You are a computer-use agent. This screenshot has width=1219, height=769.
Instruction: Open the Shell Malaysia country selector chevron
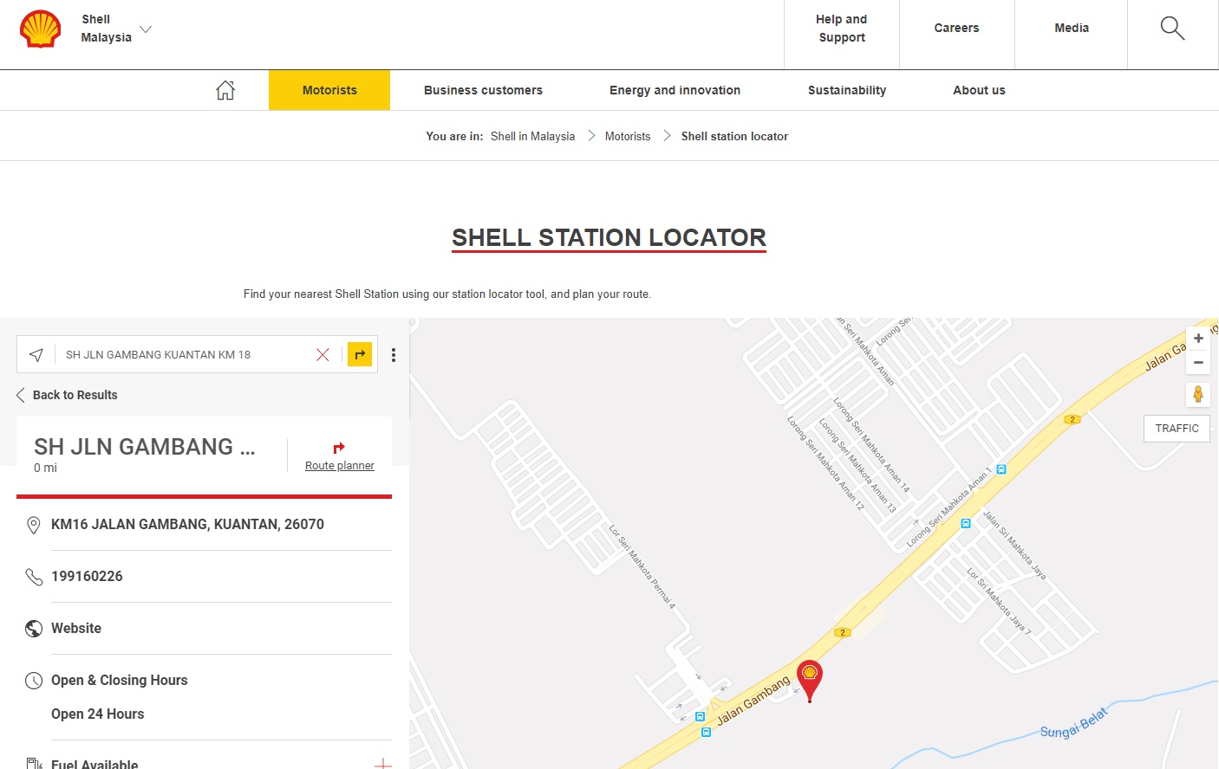pos(145,29)
